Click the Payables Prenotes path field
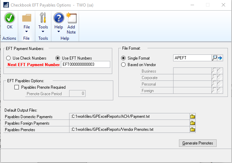The image size is (232, 163). (129, 129)
